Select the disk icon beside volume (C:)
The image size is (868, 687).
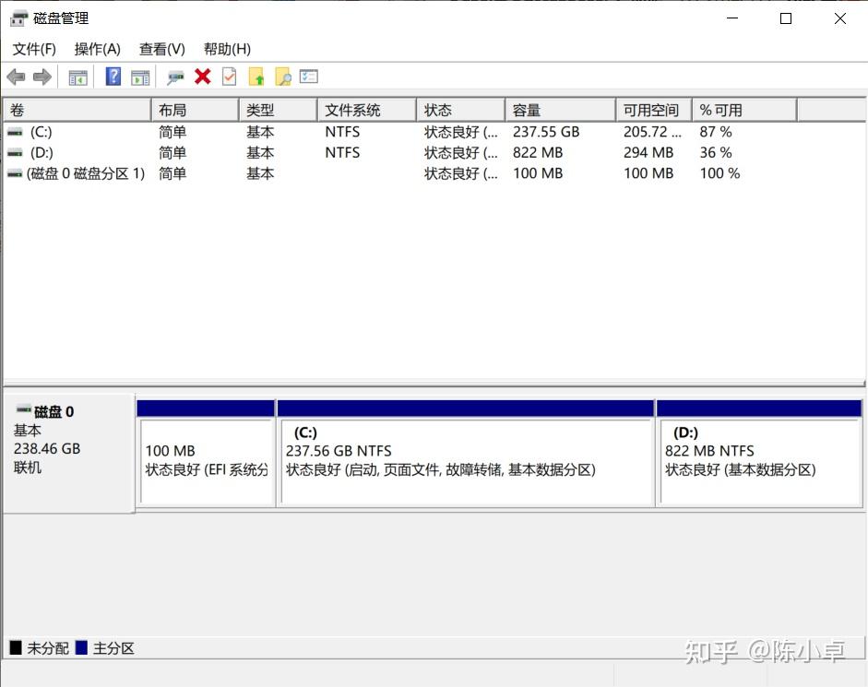coord(13,132)
